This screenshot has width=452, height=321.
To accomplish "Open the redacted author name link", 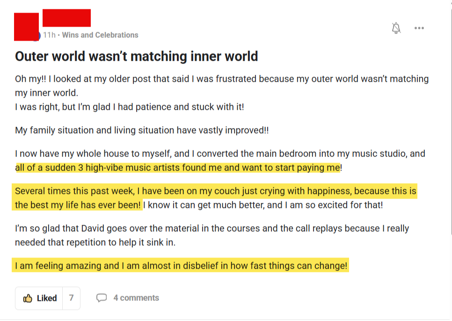I will [66, 18].
